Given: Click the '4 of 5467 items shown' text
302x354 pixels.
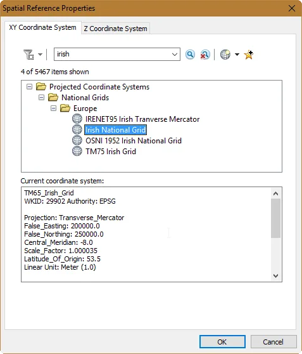Looking at the screenshot, I should (x=55, y=72).
